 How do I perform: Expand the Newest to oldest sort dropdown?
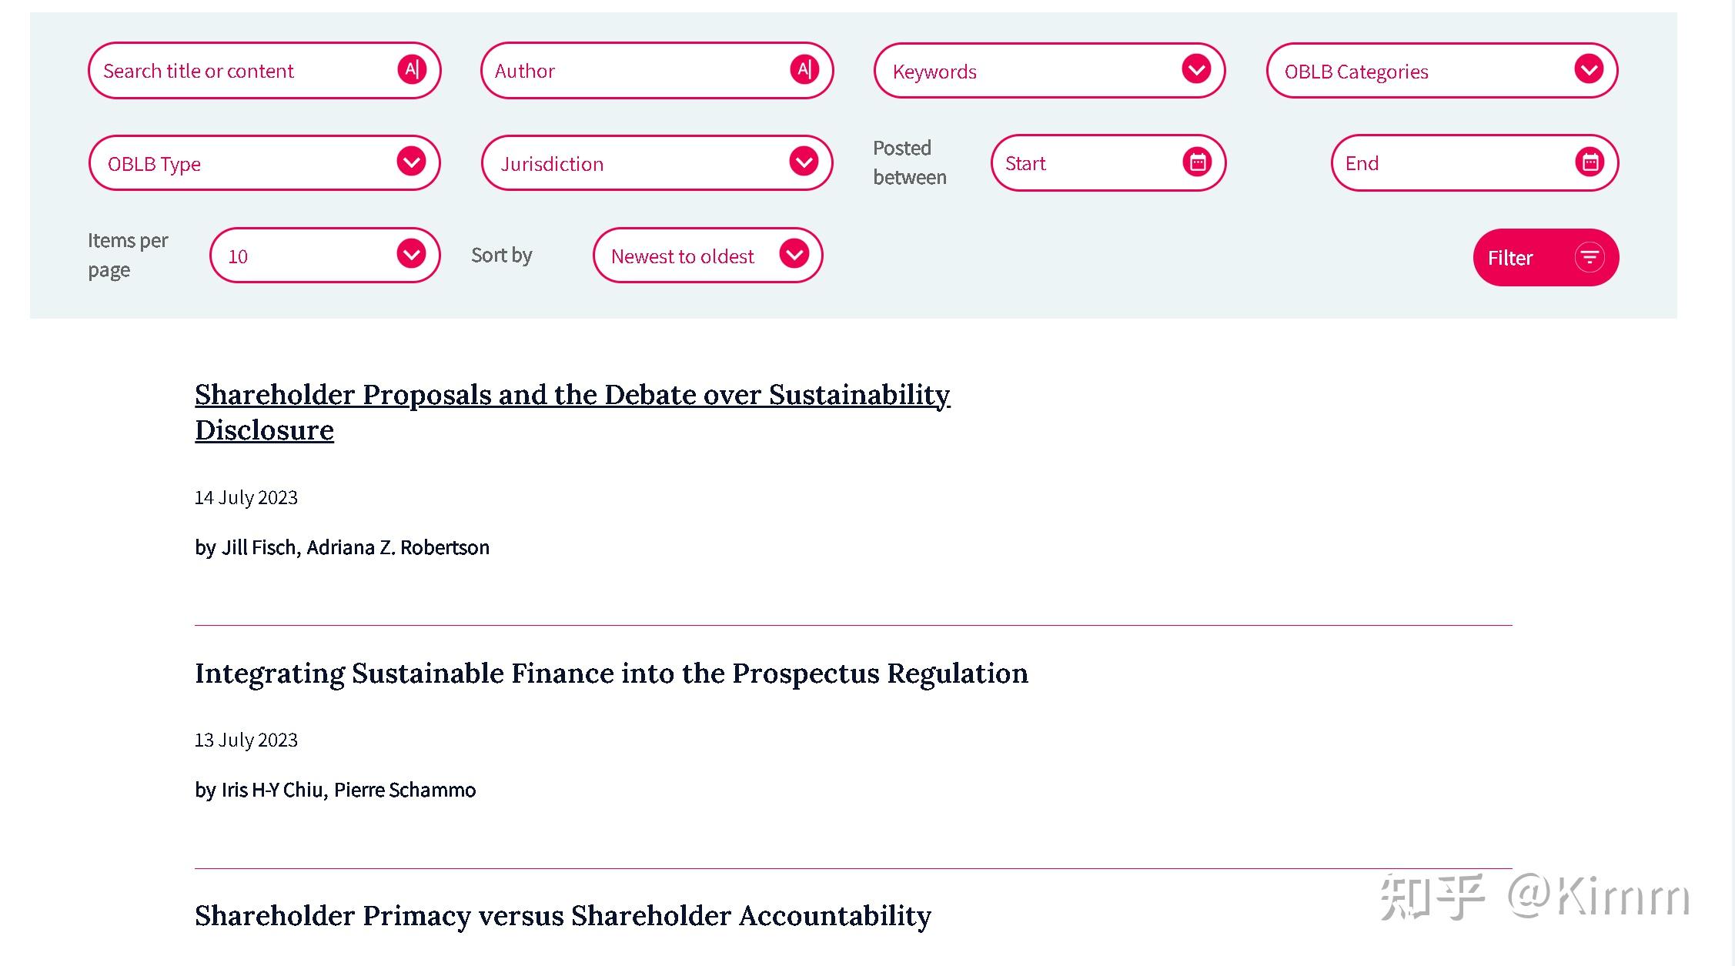pos(707,256)
